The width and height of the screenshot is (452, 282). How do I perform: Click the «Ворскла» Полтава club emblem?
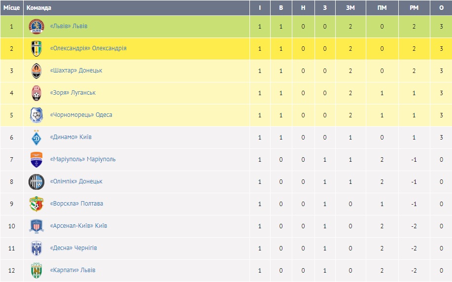pos(36,204)
